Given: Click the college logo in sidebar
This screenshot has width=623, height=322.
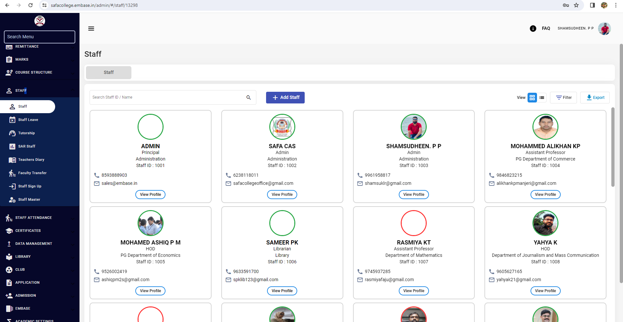Looking at the screenshot, I should coord(40,21).
